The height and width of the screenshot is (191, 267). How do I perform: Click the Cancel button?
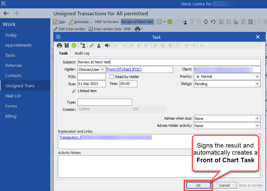point(224,185)
